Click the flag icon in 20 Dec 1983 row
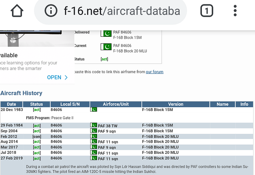255x175 pixels. click(x=94, y=110)
